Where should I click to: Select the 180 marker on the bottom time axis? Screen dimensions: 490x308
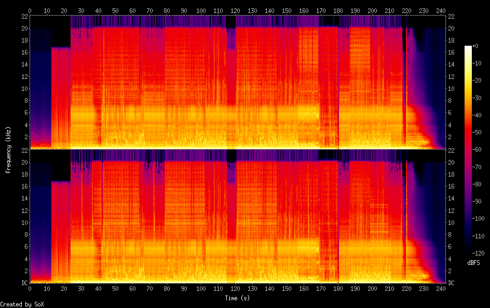338,289
